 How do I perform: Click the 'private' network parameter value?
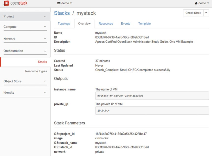100,152
